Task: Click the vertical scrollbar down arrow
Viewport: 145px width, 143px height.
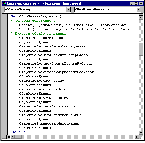Action: point(141,133)
